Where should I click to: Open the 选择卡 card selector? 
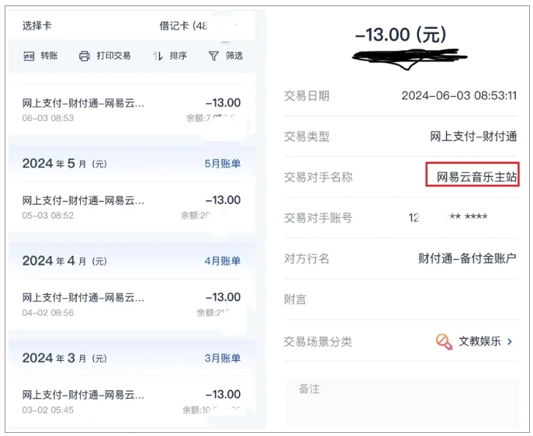(37, 26)
